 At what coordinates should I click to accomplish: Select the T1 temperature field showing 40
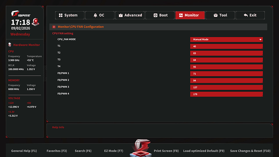(x=226, y=47)
